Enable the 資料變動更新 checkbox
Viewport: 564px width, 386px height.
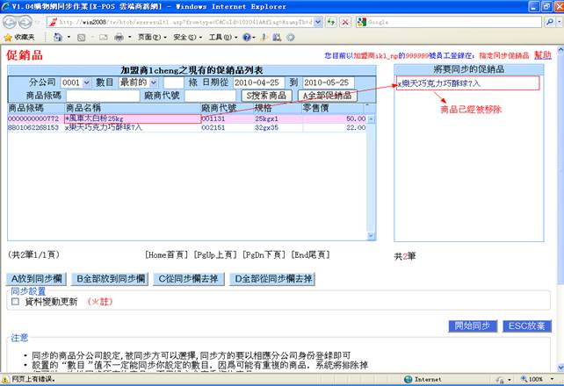(x=15, y=301)
